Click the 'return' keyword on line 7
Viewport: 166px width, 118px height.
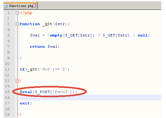[x=37, y=47]
